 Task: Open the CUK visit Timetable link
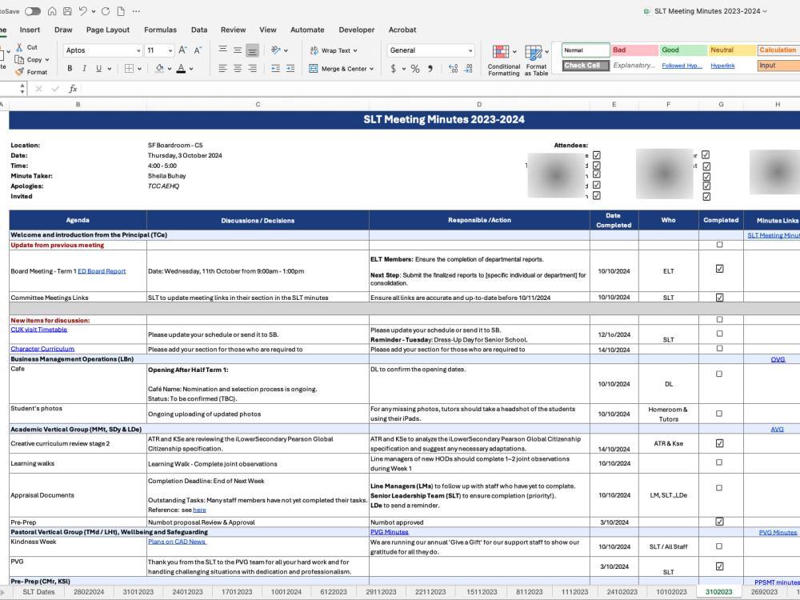[38, 330]
